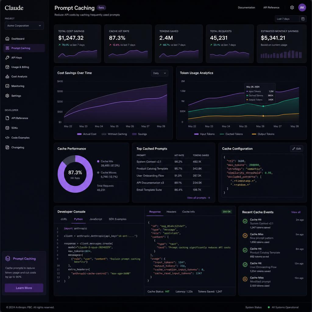This screenshot has height=312, width=312.
Task: Select the Product Catalog Template prompt row
Action: [173, 168]
